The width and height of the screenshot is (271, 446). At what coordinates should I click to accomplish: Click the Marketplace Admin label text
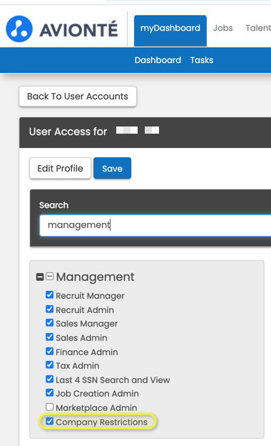click(96, 408)
